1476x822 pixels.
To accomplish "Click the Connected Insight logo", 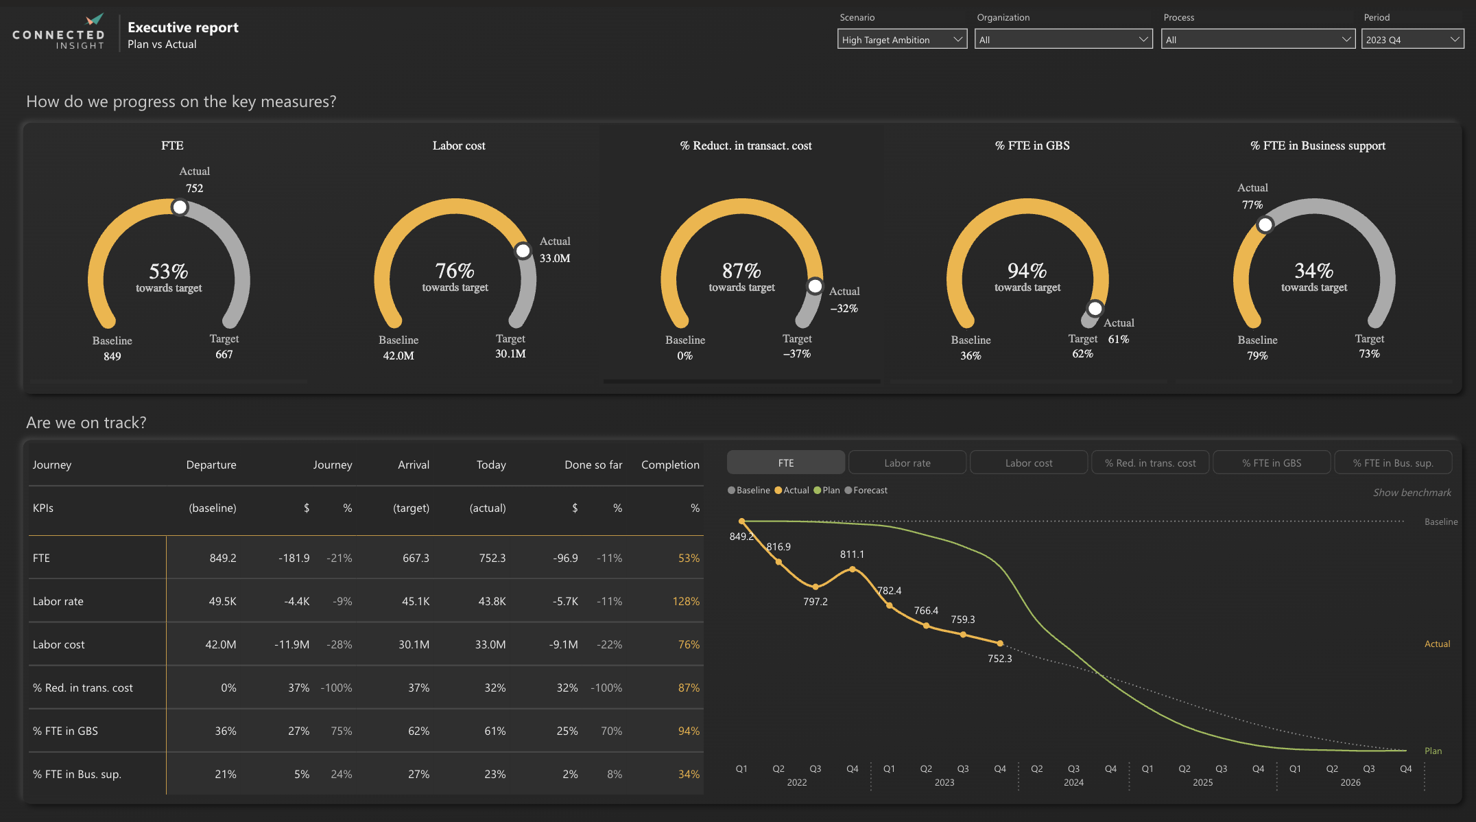I will pyautogui.click(x=59, y=32).
